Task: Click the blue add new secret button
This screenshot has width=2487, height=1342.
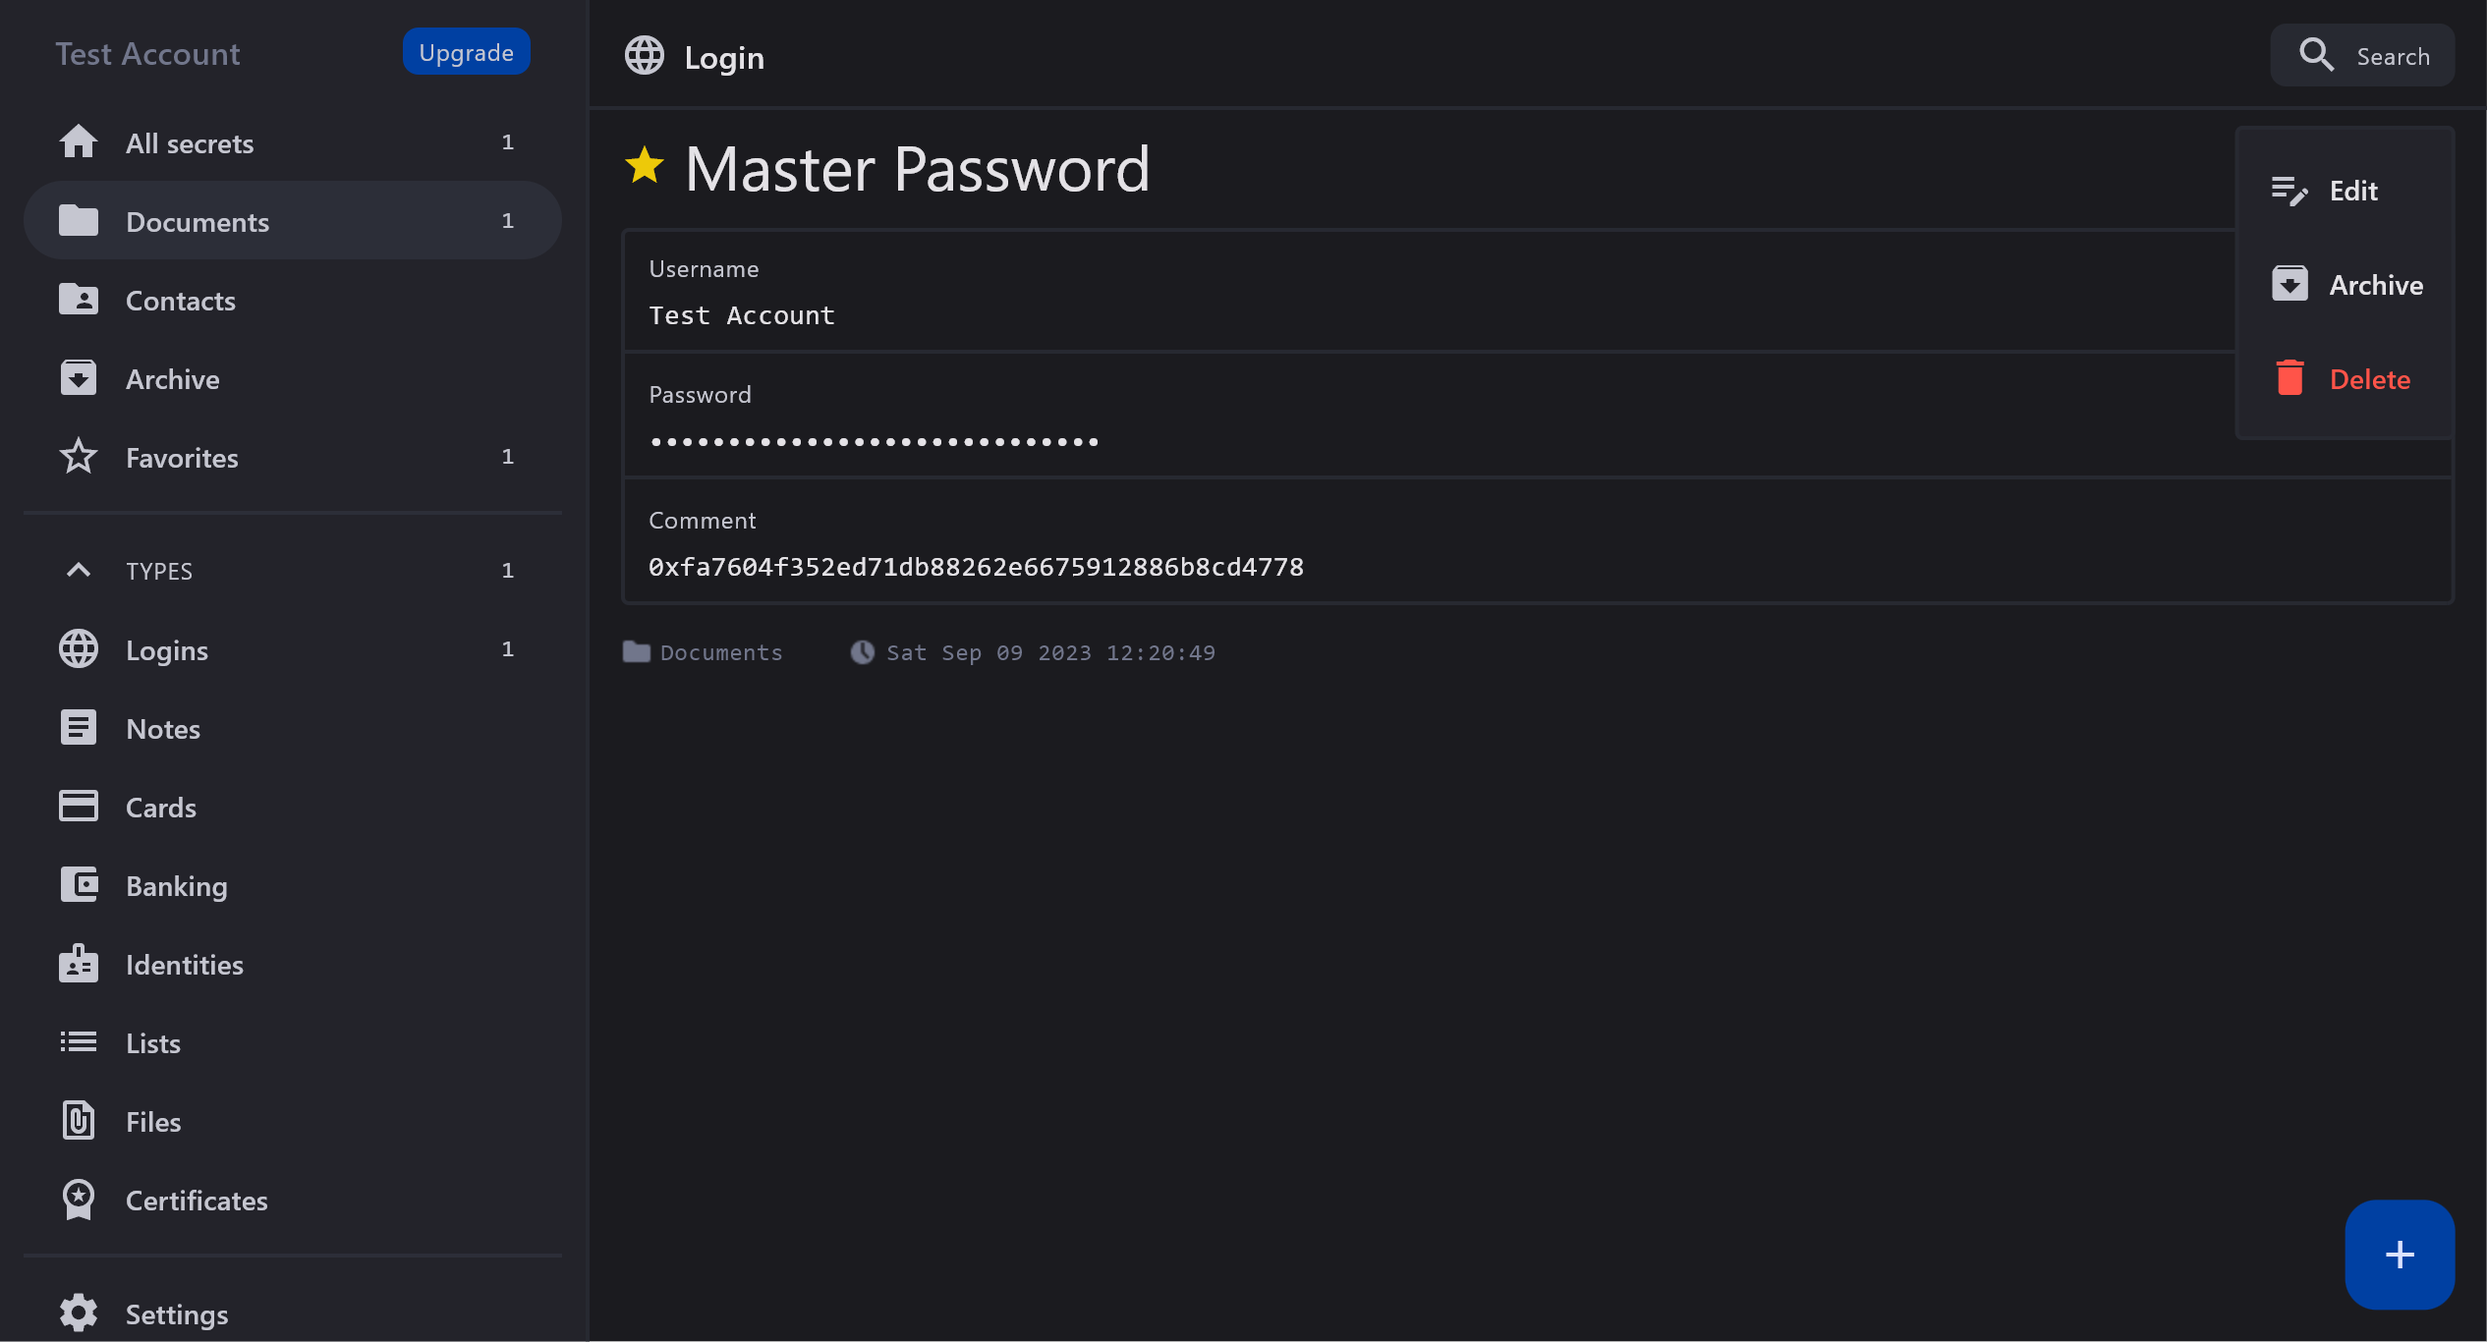Action: 2399,1254
